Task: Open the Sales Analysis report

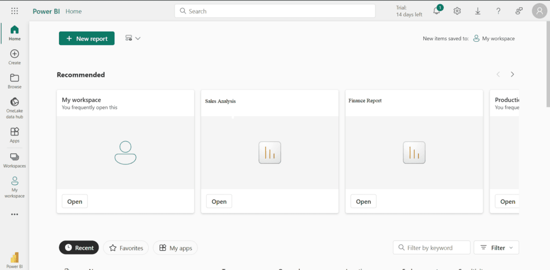Action: 219,201
